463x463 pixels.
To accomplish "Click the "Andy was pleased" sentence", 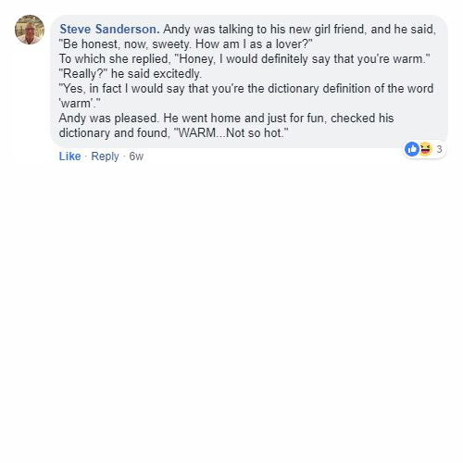I will click(108, 119).
